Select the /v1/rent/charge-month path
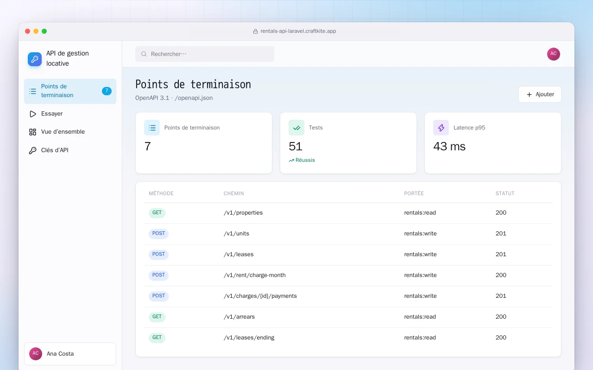 pos(255,275)
